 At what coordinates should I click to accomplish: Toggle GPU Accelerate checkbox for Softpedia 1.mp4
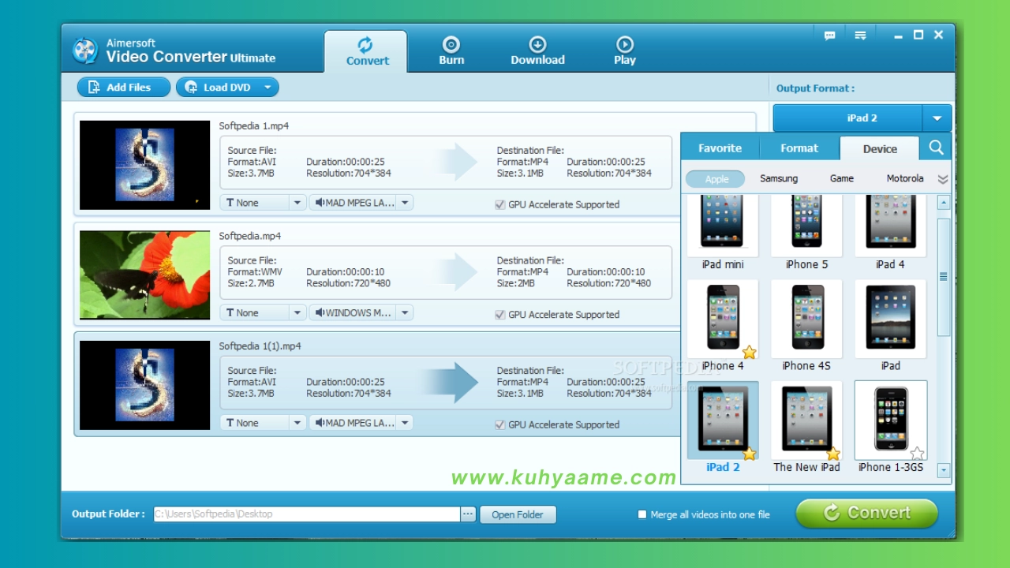pyautogui.click(x=499, y=204)
